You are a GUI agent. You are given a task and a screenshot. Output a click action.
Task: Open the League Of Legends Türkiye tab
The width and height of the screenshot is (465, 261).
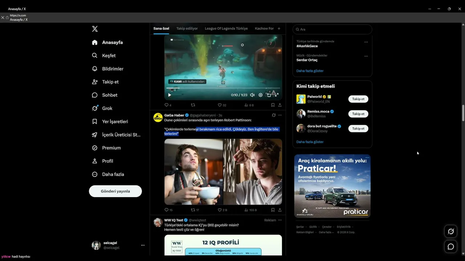tap(226, 29)
